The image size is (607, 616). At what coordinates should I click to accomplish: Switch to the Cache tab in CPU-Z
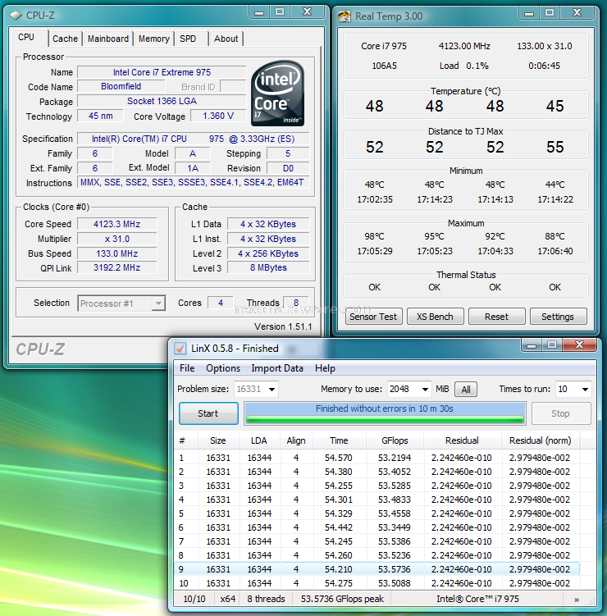click(66, 39)
